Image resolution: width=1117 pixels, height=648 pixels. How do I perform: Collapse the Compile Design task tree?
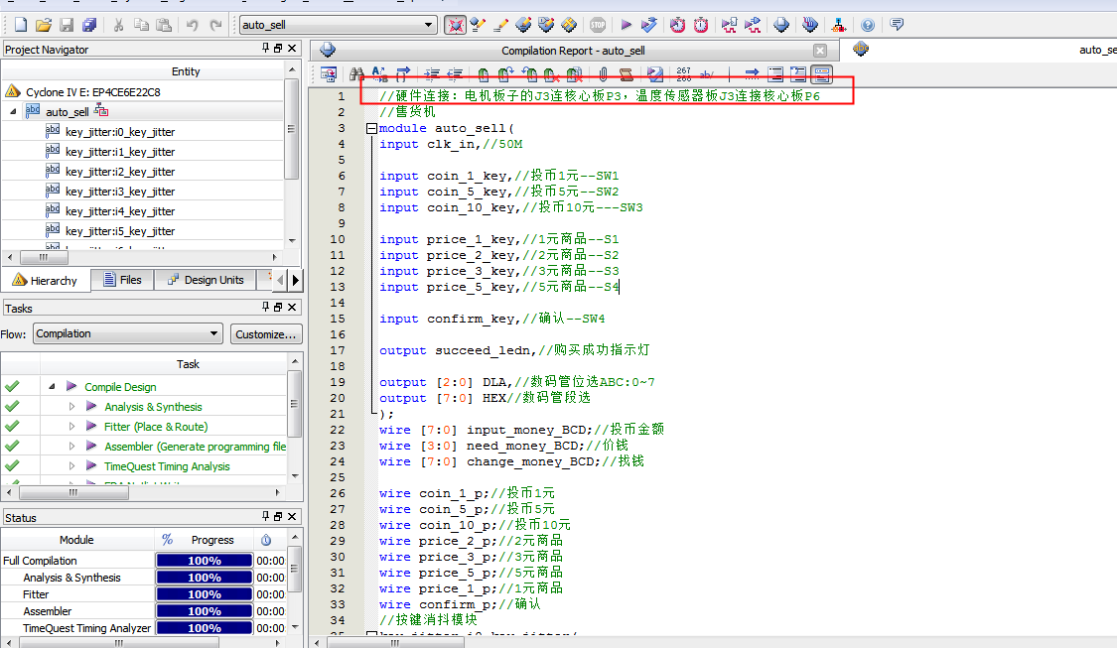coord(52,387)
